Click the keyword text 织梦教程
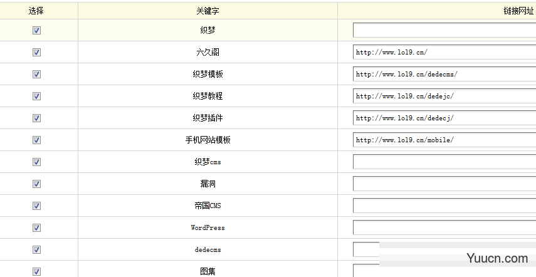This screenshot has width=536, height=277. tap(208, 97)
